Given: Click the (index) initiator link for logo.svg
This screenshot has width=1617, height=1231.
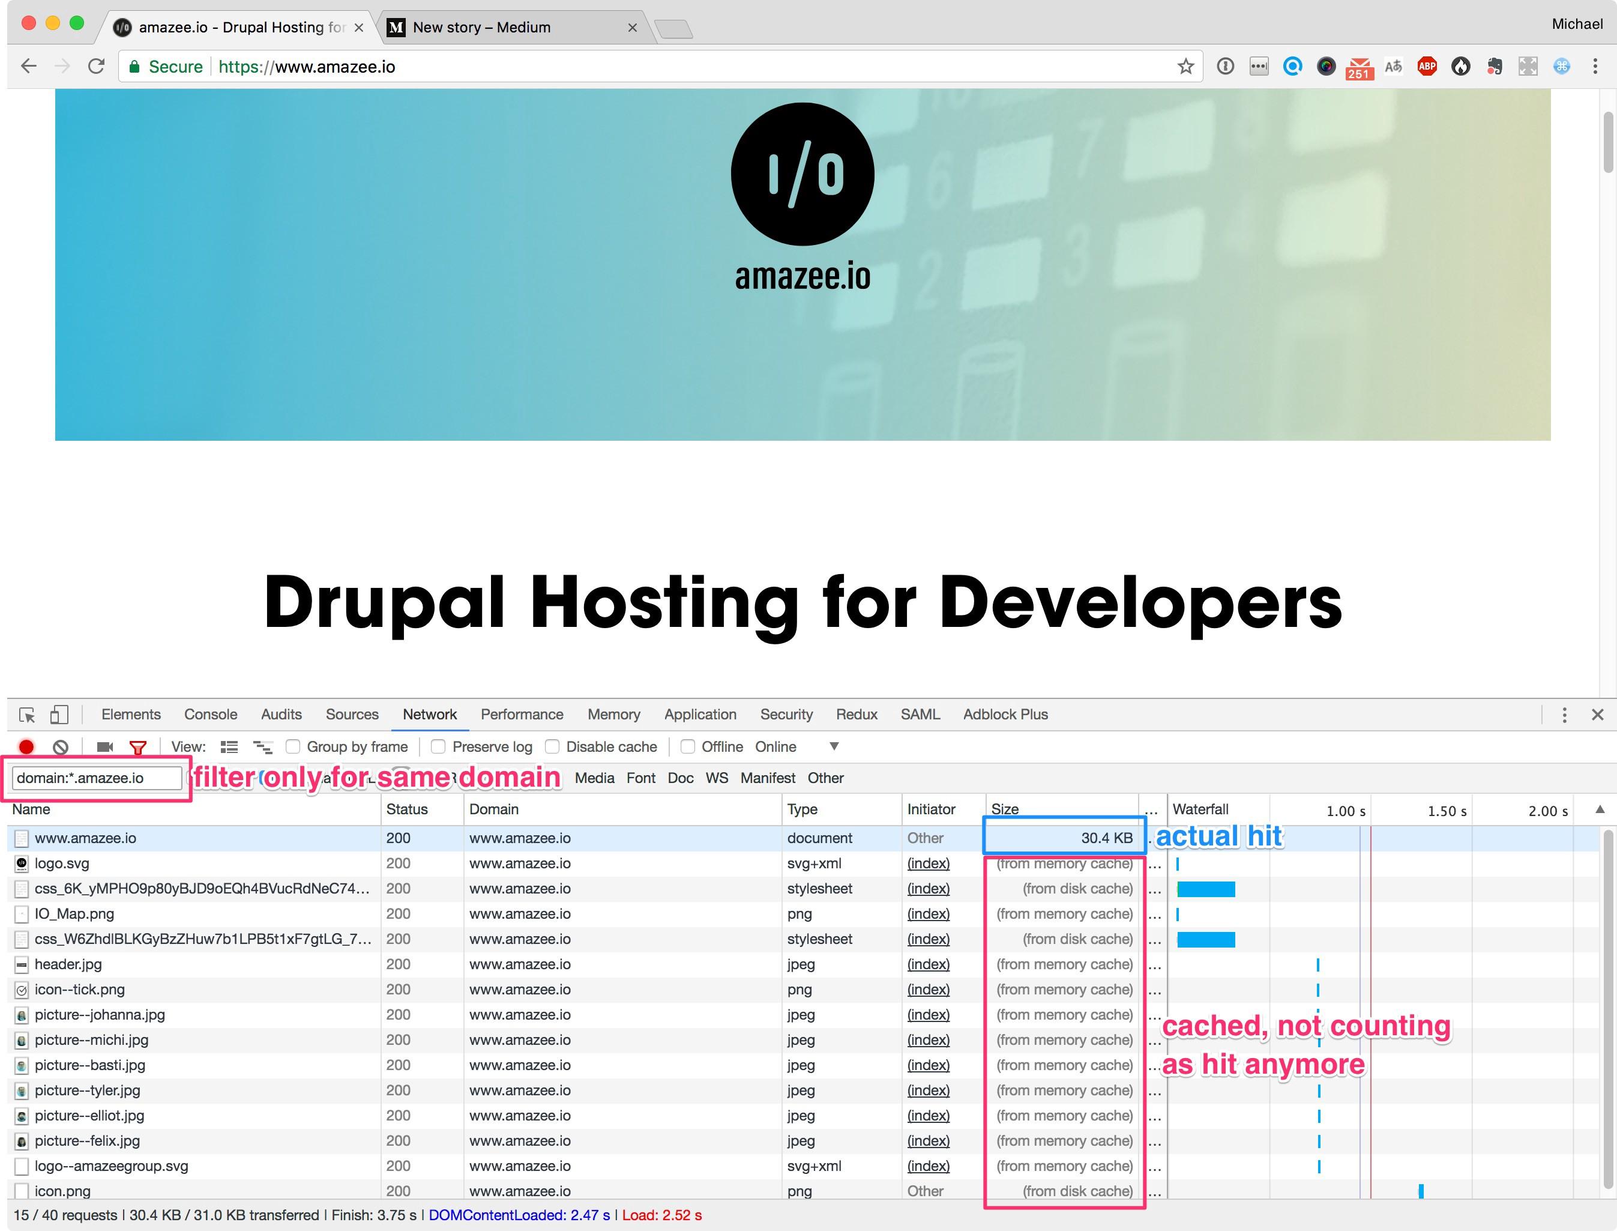Looking at the screenshot, I should point(928,863).
